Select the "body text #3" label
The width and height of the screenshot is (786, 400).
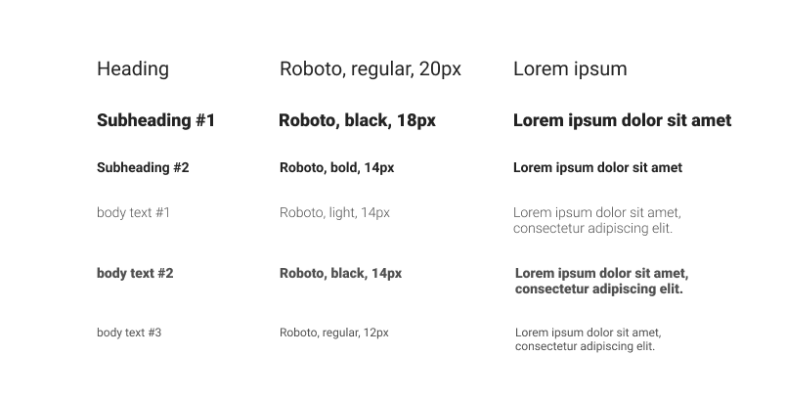tap(129, 333)
